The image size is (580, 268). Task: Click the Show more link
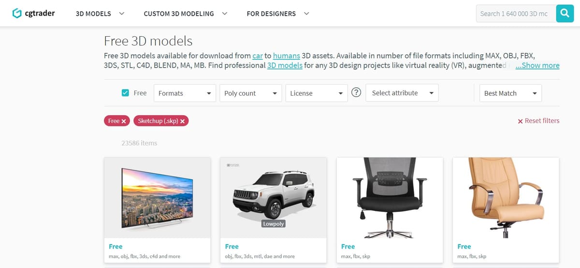(537, 65)
